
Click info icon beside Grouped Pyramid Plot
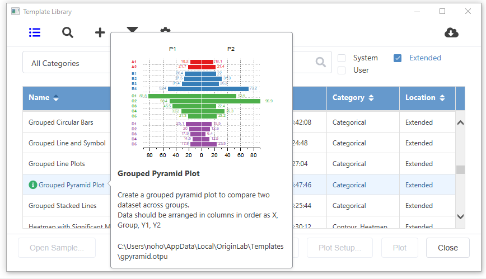point(32,185)
